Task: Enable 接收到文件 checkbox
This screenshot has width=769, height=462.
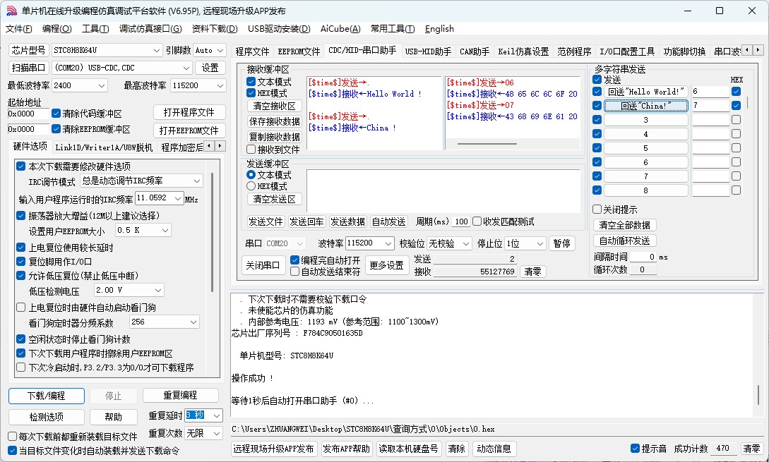Action: 251,150
